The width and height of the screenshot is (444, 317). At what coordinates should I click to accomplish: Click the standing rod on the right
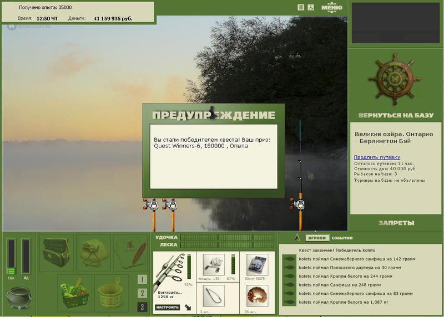(300, 175)
